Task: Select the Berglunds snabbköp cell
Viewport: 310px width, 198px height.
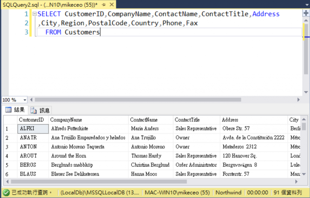Action: click(89, 165)
